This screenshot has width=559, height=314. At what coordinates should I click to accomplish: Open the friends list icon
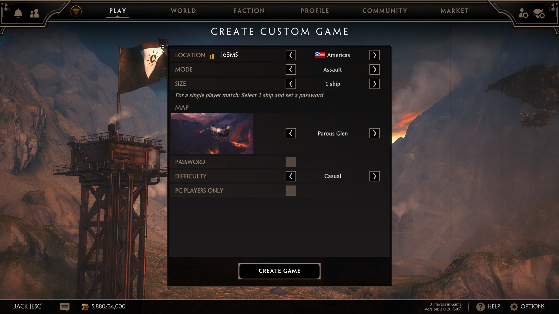click(x=35, y=13)
